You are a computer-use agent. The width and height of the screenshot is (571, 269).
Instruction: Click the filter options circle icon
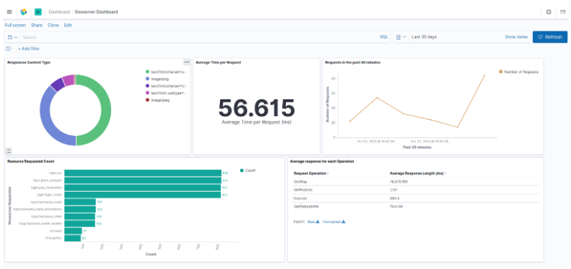point(8,49)
